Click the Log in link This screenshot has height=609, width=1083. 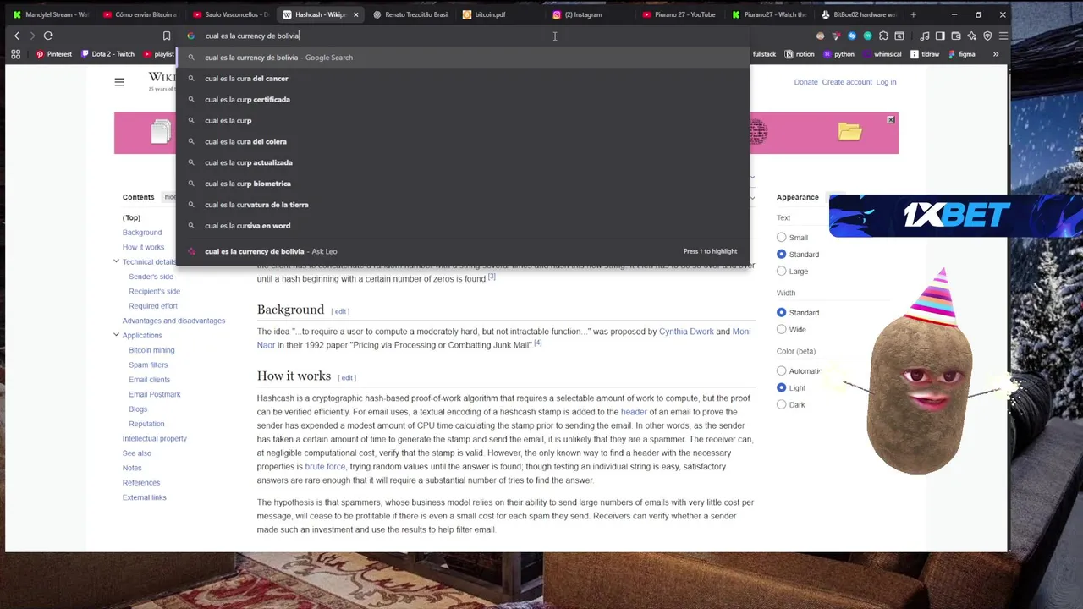(886, 82)
